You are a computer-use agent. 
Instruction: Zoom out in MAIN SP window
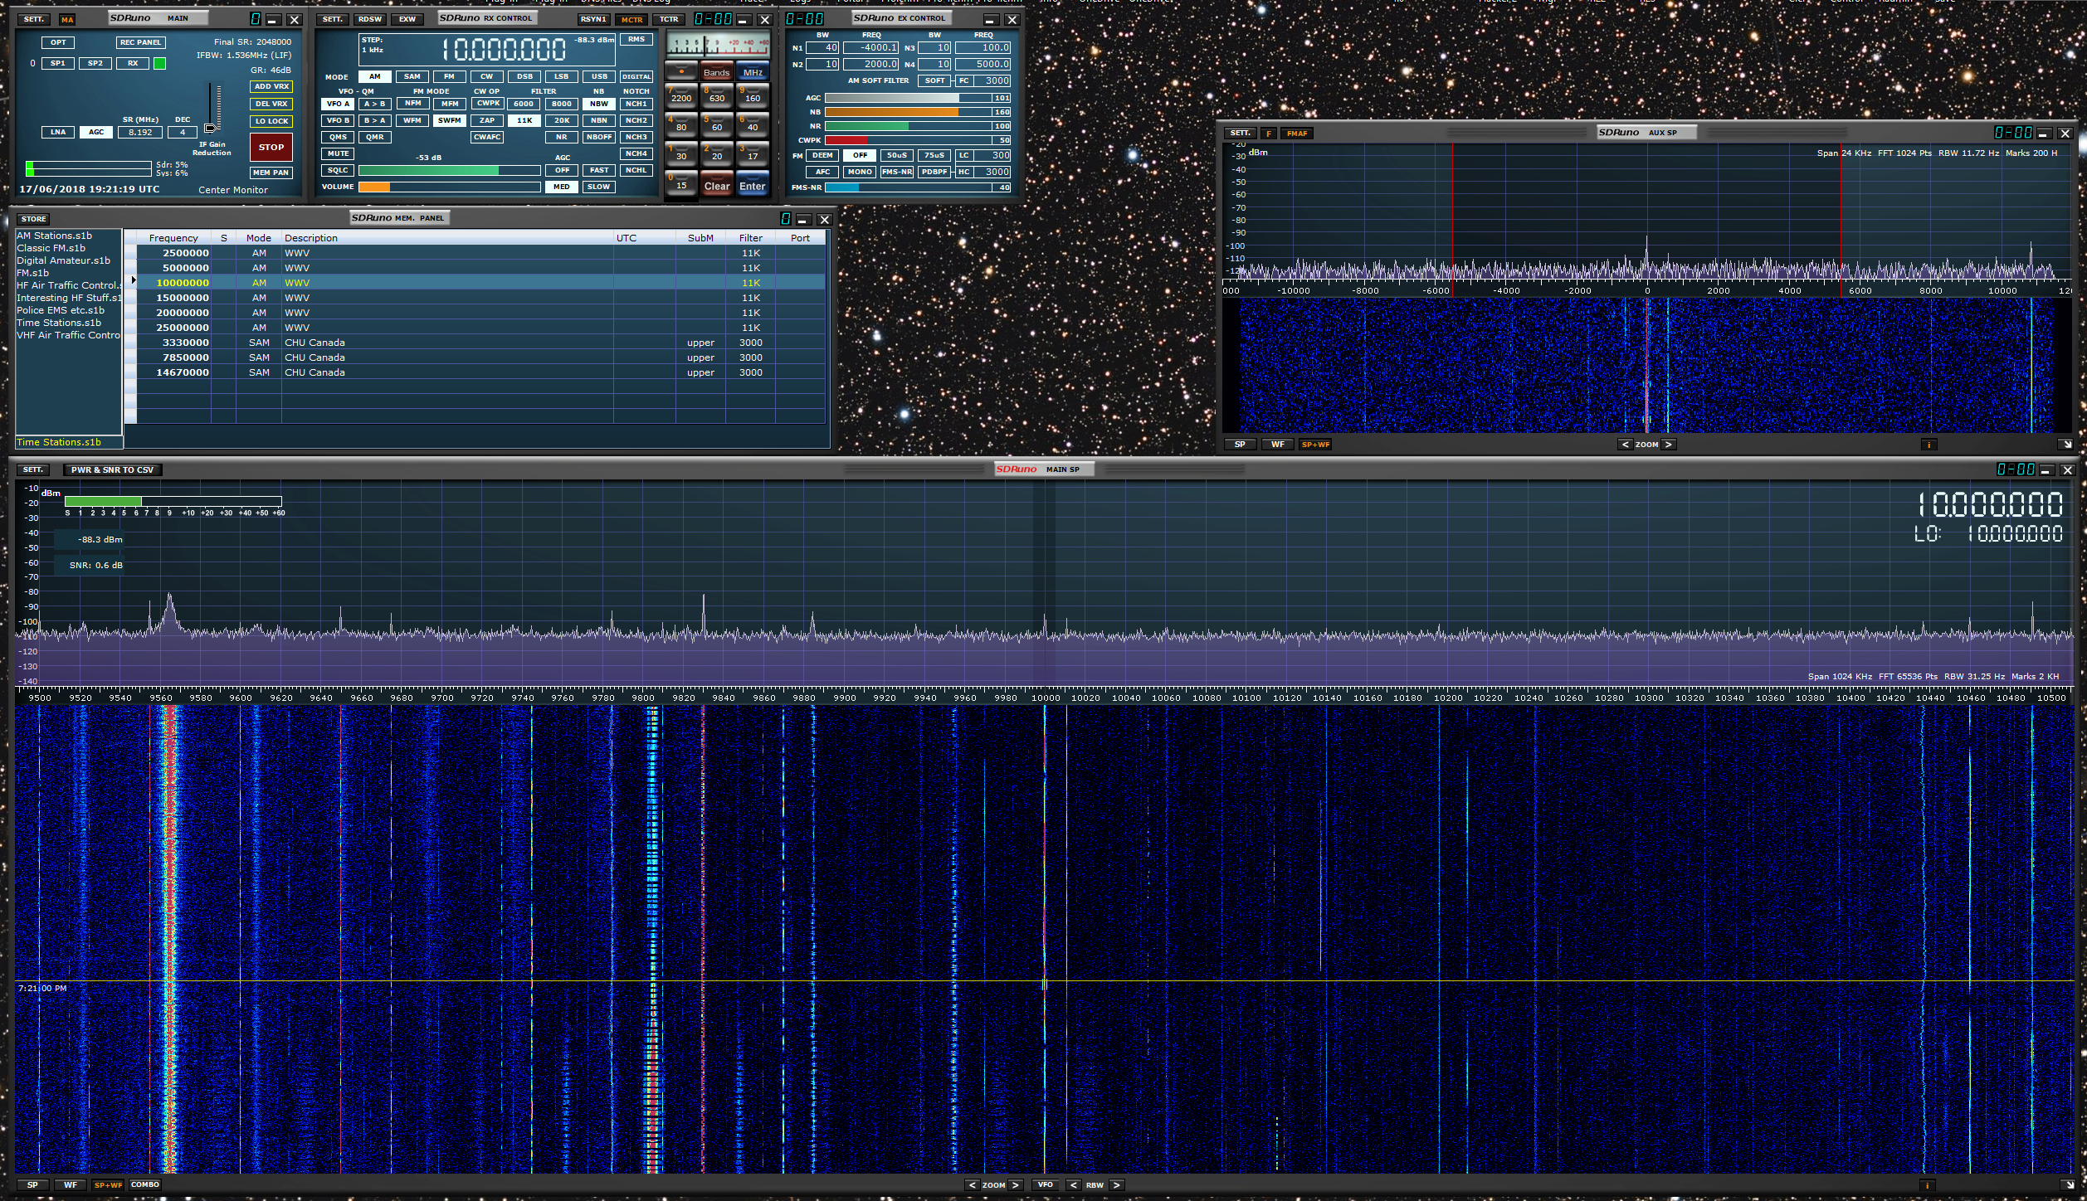click(x=973, y=1184)
